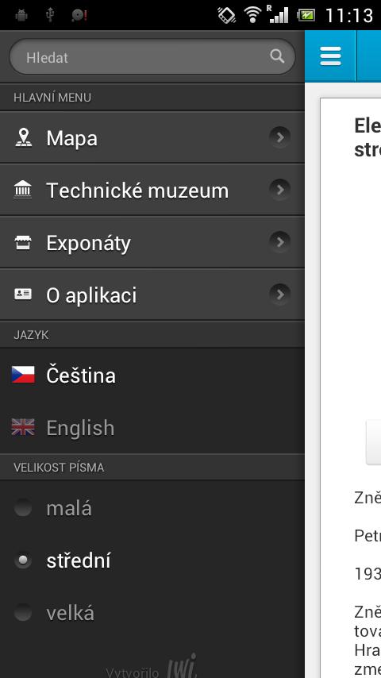This screenshot has height=678, width=381.
Task: Click the British flag icon
Action: 23,427
